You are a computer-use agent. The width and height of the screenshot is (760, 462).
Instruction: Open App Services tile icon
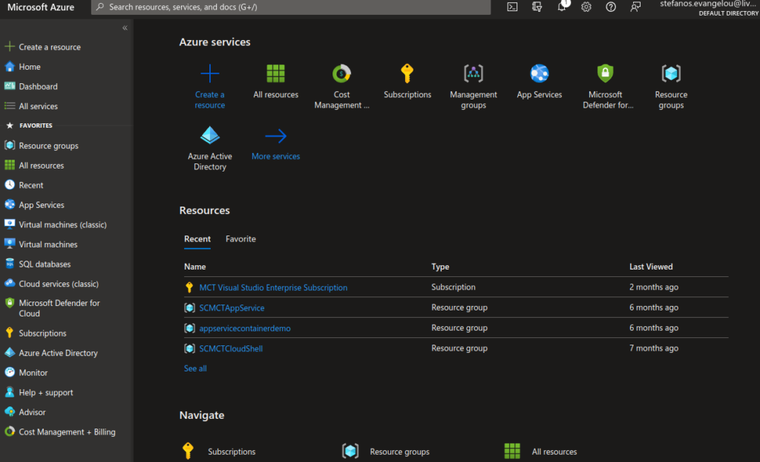tap(539, 74)
